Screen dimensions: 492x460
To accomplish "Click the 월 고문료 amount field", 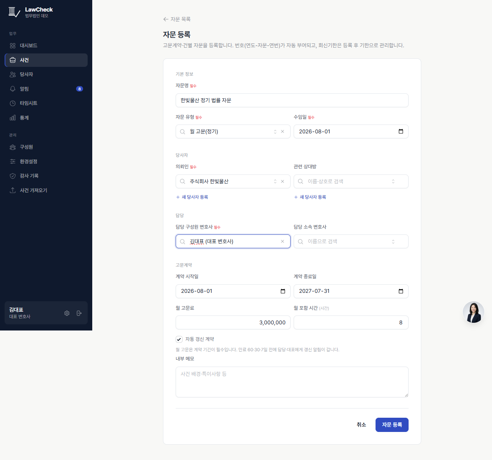I will pyautogui.click(x=233, y=322).
